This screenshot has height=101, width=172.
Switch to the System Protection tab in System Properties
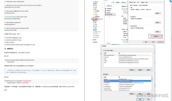[x=143, y=2]
